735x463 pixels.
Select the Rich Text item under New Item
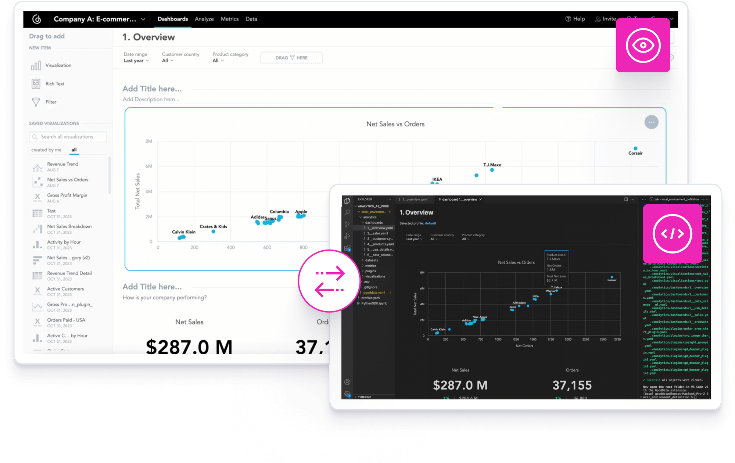point(55,83)
